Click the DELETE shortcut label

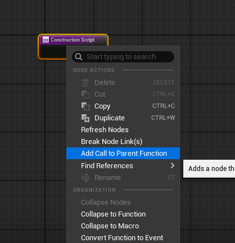click(x=164, y=82)
